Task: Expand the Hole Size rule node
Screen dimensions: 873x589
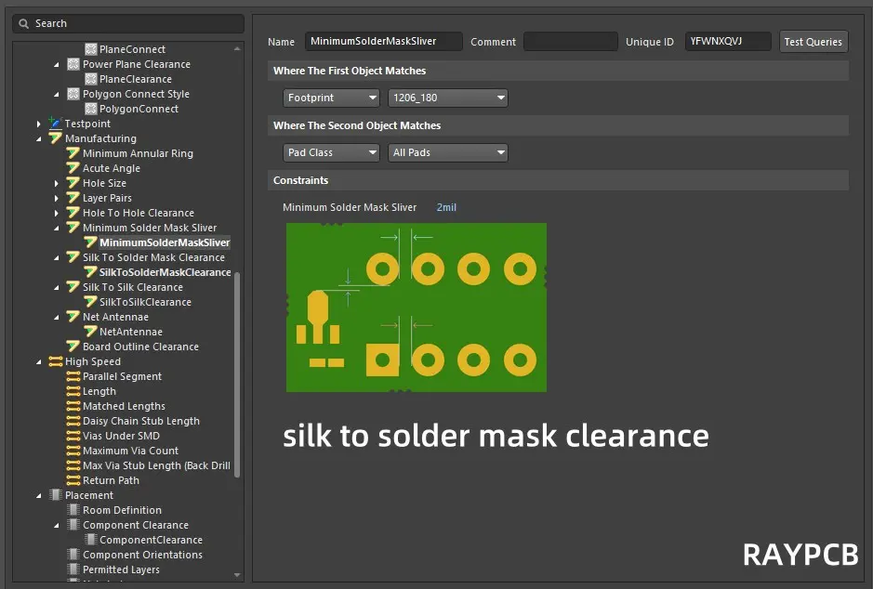Action: click(58, 184)
